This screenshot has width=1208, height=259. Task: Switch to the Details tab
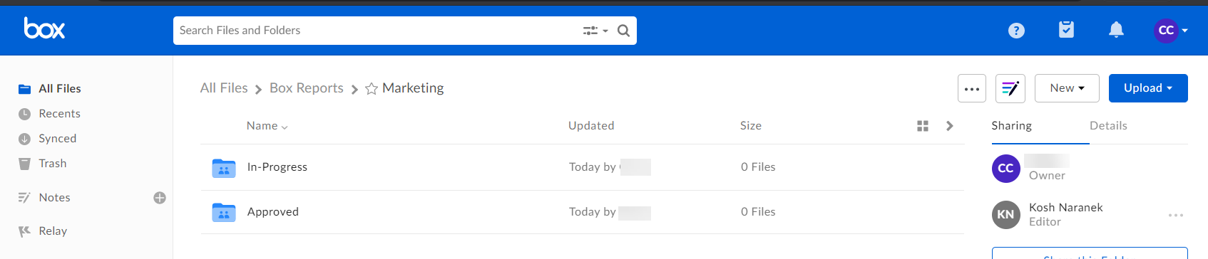point(1108,126)
